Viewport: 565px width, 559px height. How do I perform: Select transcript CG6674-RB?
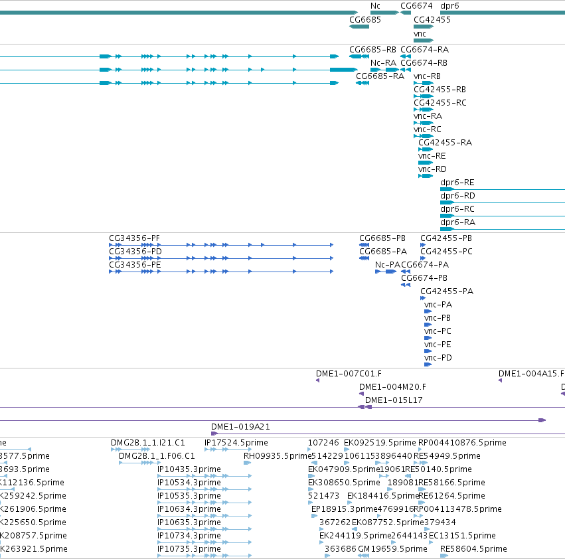click(x=424, y=63)
